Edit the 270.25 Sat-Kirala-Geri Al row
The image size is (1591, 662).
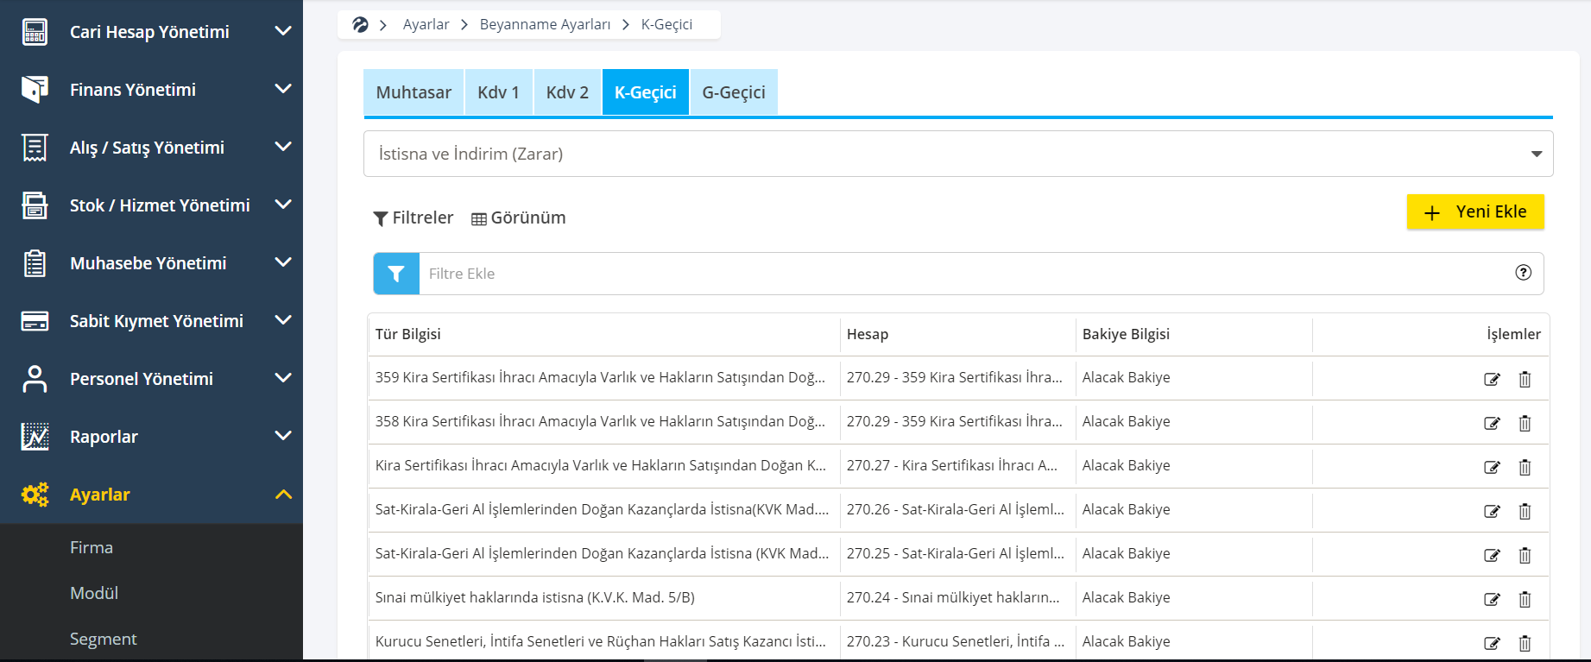[x=1492, y=555]
